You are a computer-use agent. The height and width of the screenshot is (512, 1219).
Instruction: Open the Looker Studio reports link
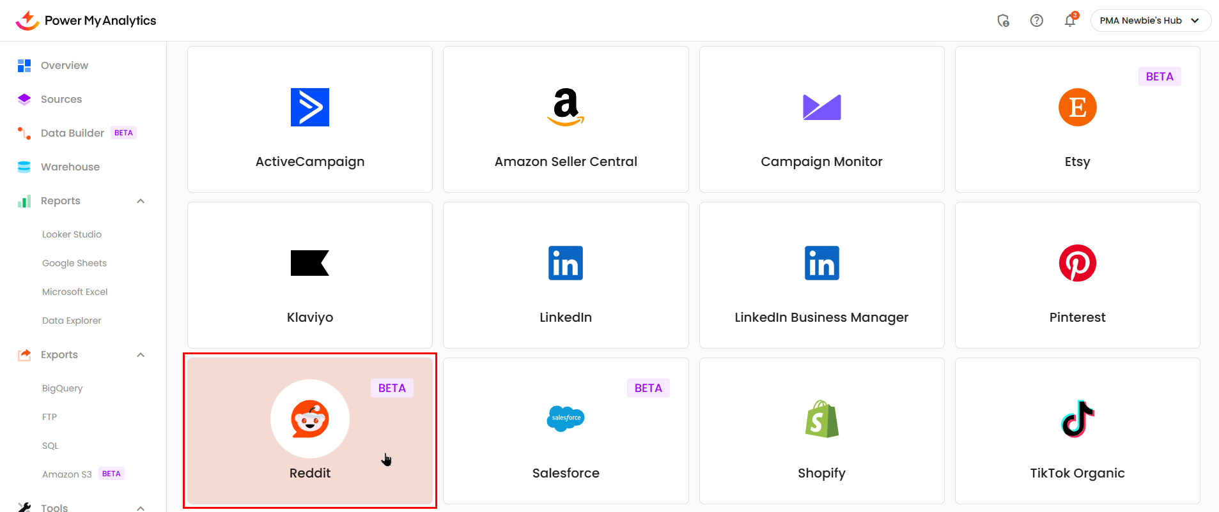(x=72, y=234)
